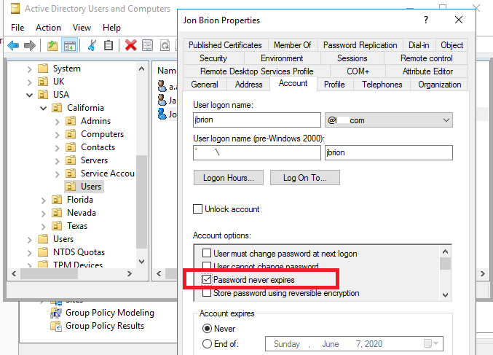Open the Action menu
This screenshot has width=493, height=355.
click(x=48, y=28)
